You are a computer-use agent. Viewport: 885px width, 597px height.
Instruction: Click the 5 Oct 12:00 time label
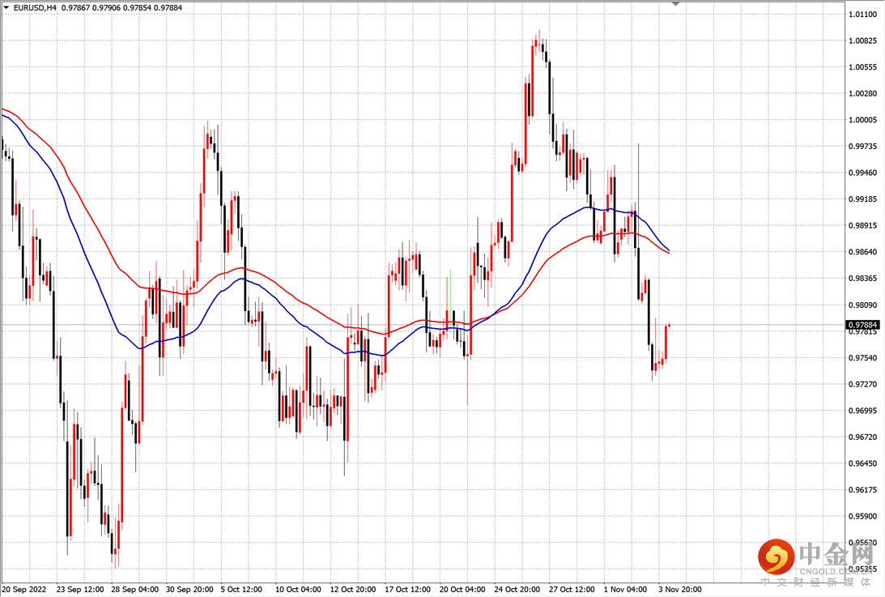[241, 590]
